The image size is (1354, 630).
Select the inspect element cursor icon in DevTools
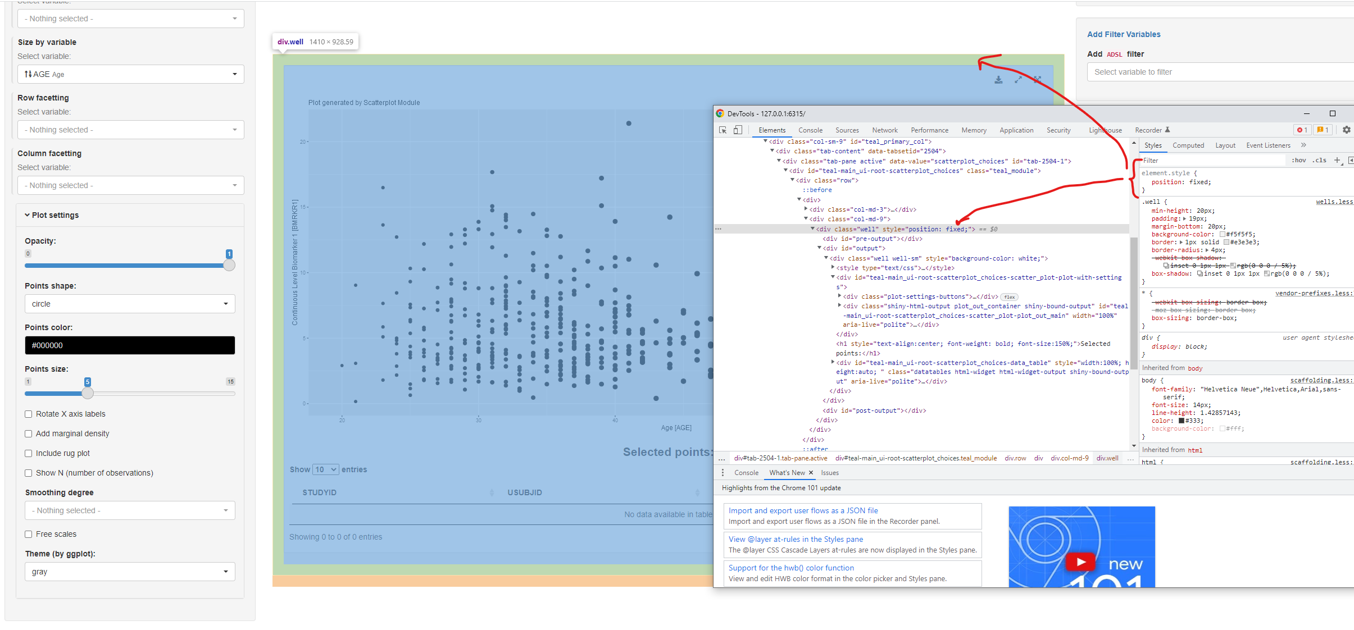[722, 130]
